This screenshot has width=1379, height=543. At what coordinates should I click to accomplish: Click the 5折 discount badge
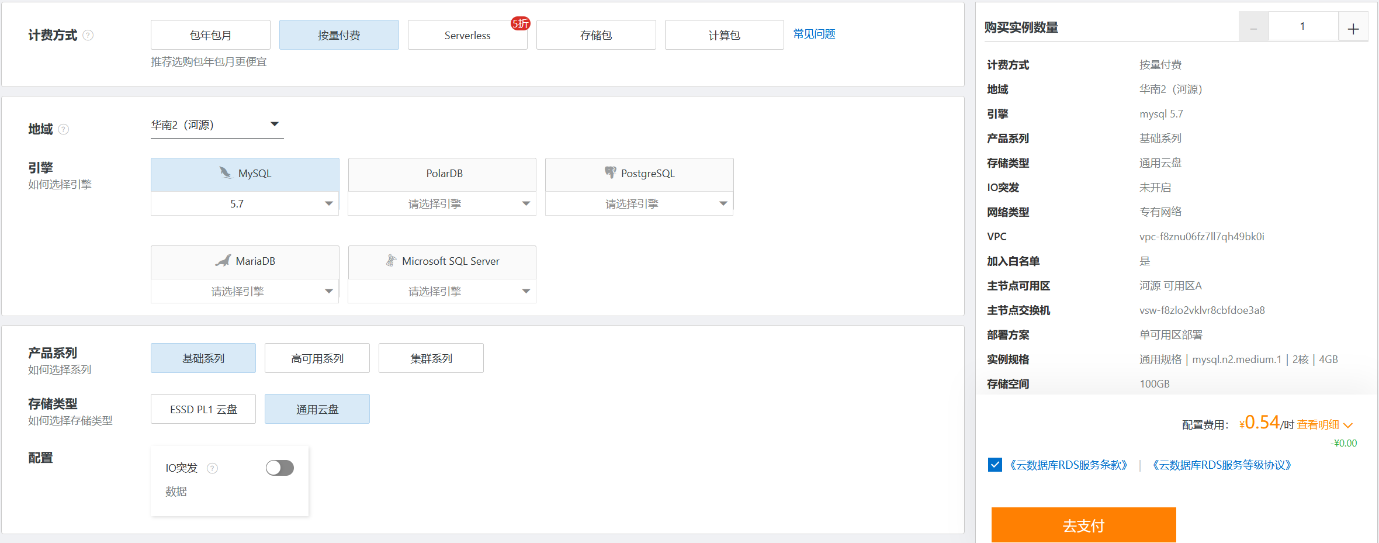pos(520,23)
